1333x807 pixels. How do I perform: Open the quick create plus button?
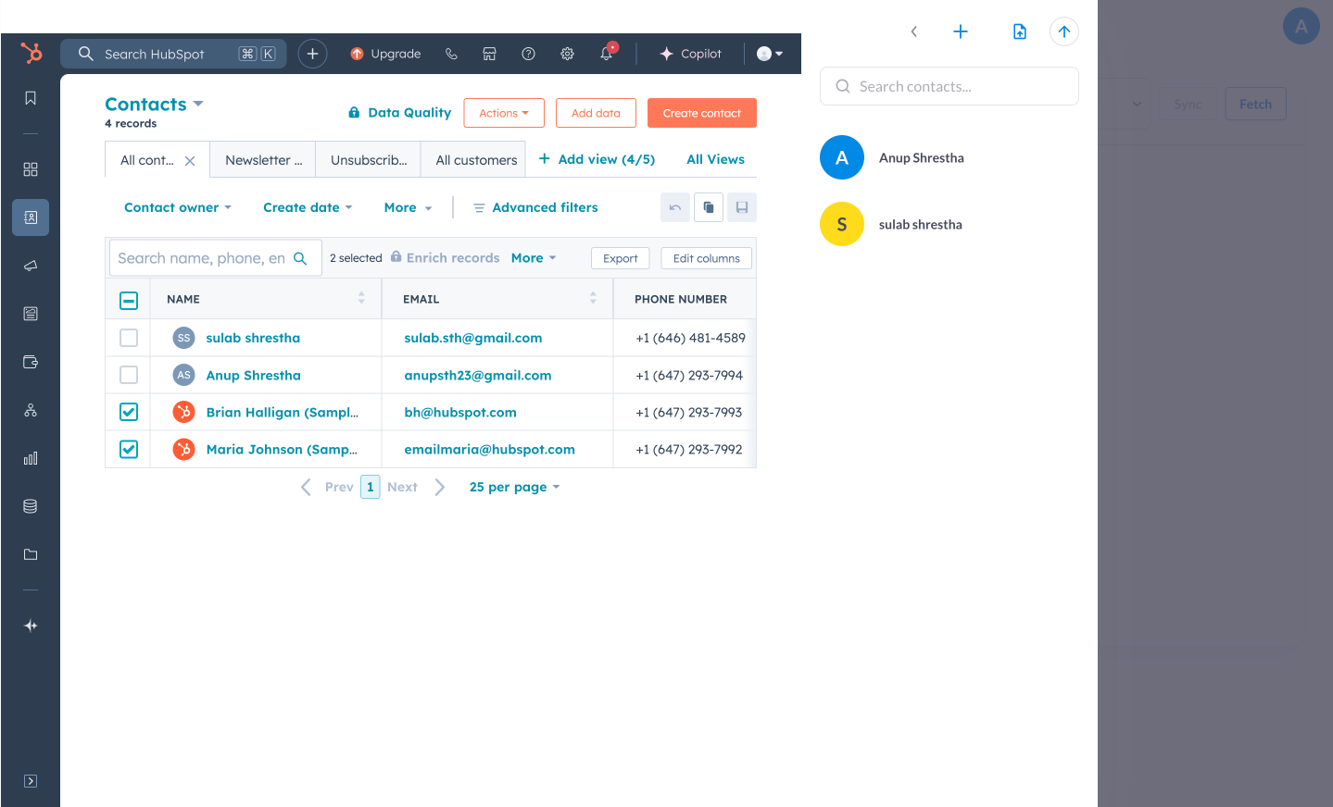click(x=312, y=54)
